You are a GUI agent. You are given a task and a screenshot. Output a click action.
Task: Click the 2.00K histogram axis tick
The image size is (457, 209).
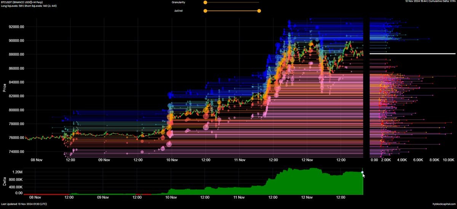tap(386, 161)
